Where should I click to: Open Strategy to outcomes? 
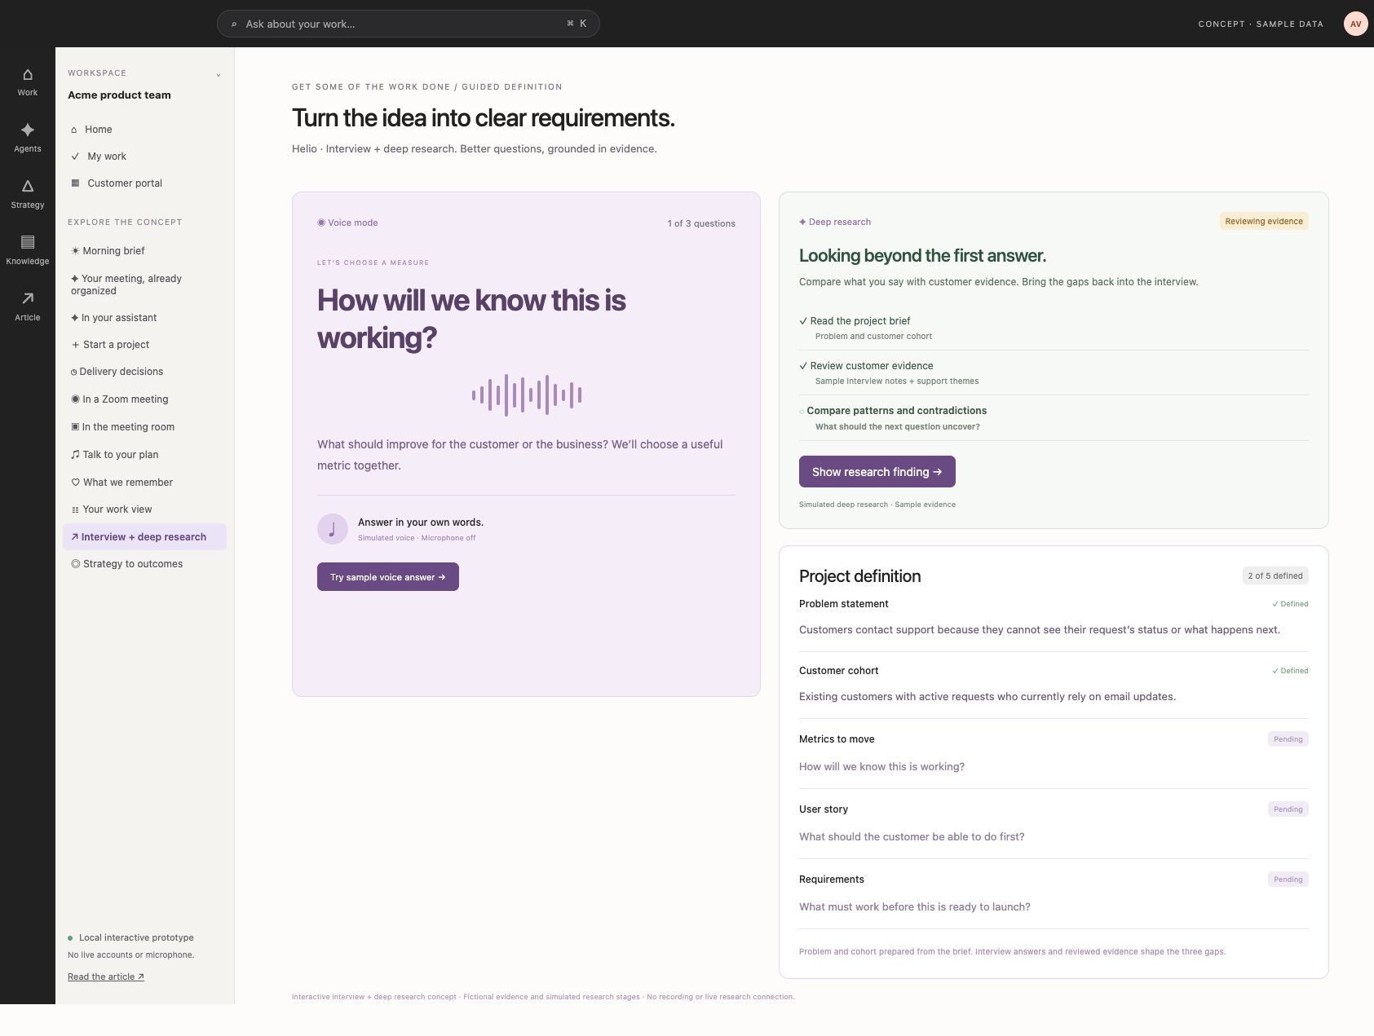click(144, 564)
